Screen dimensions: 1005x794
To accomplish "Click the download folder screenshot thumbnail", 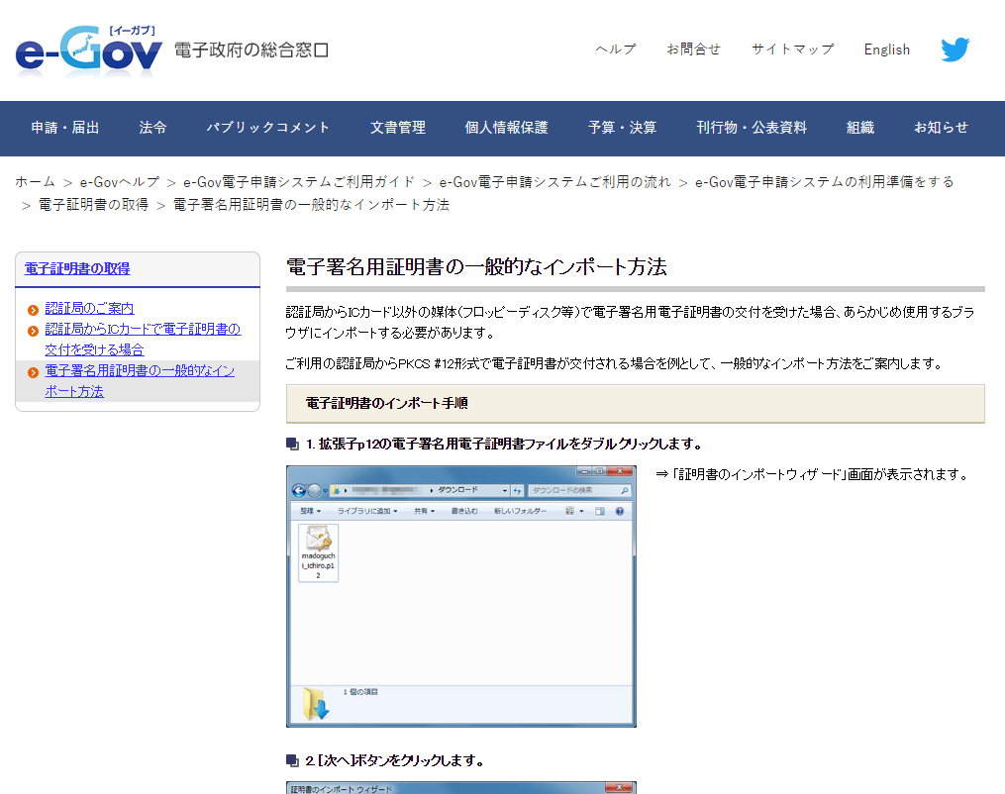I will tap(460, 596).
